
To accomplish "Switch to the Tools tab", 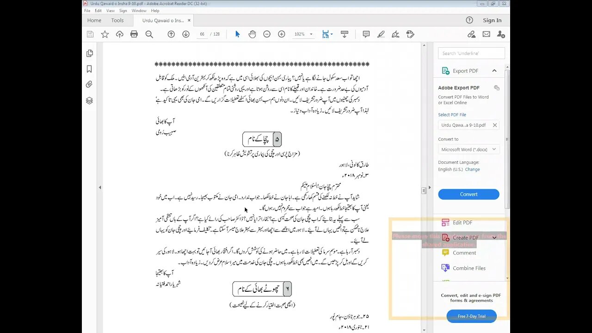I will pos(117,20).
